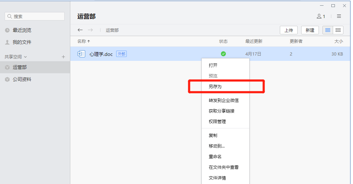Maximize the window

[x=333, y=6]
